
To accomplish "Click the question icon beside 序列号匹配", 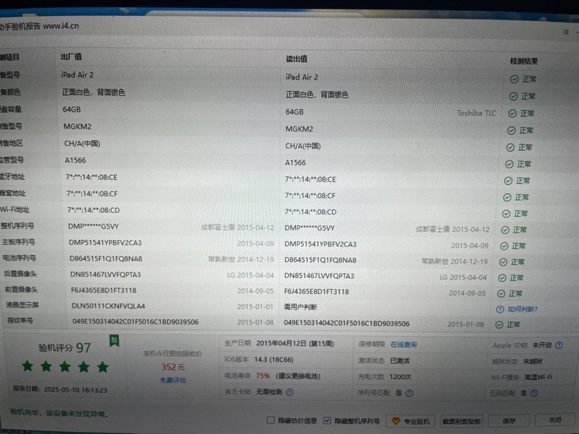I will point(409,393).
